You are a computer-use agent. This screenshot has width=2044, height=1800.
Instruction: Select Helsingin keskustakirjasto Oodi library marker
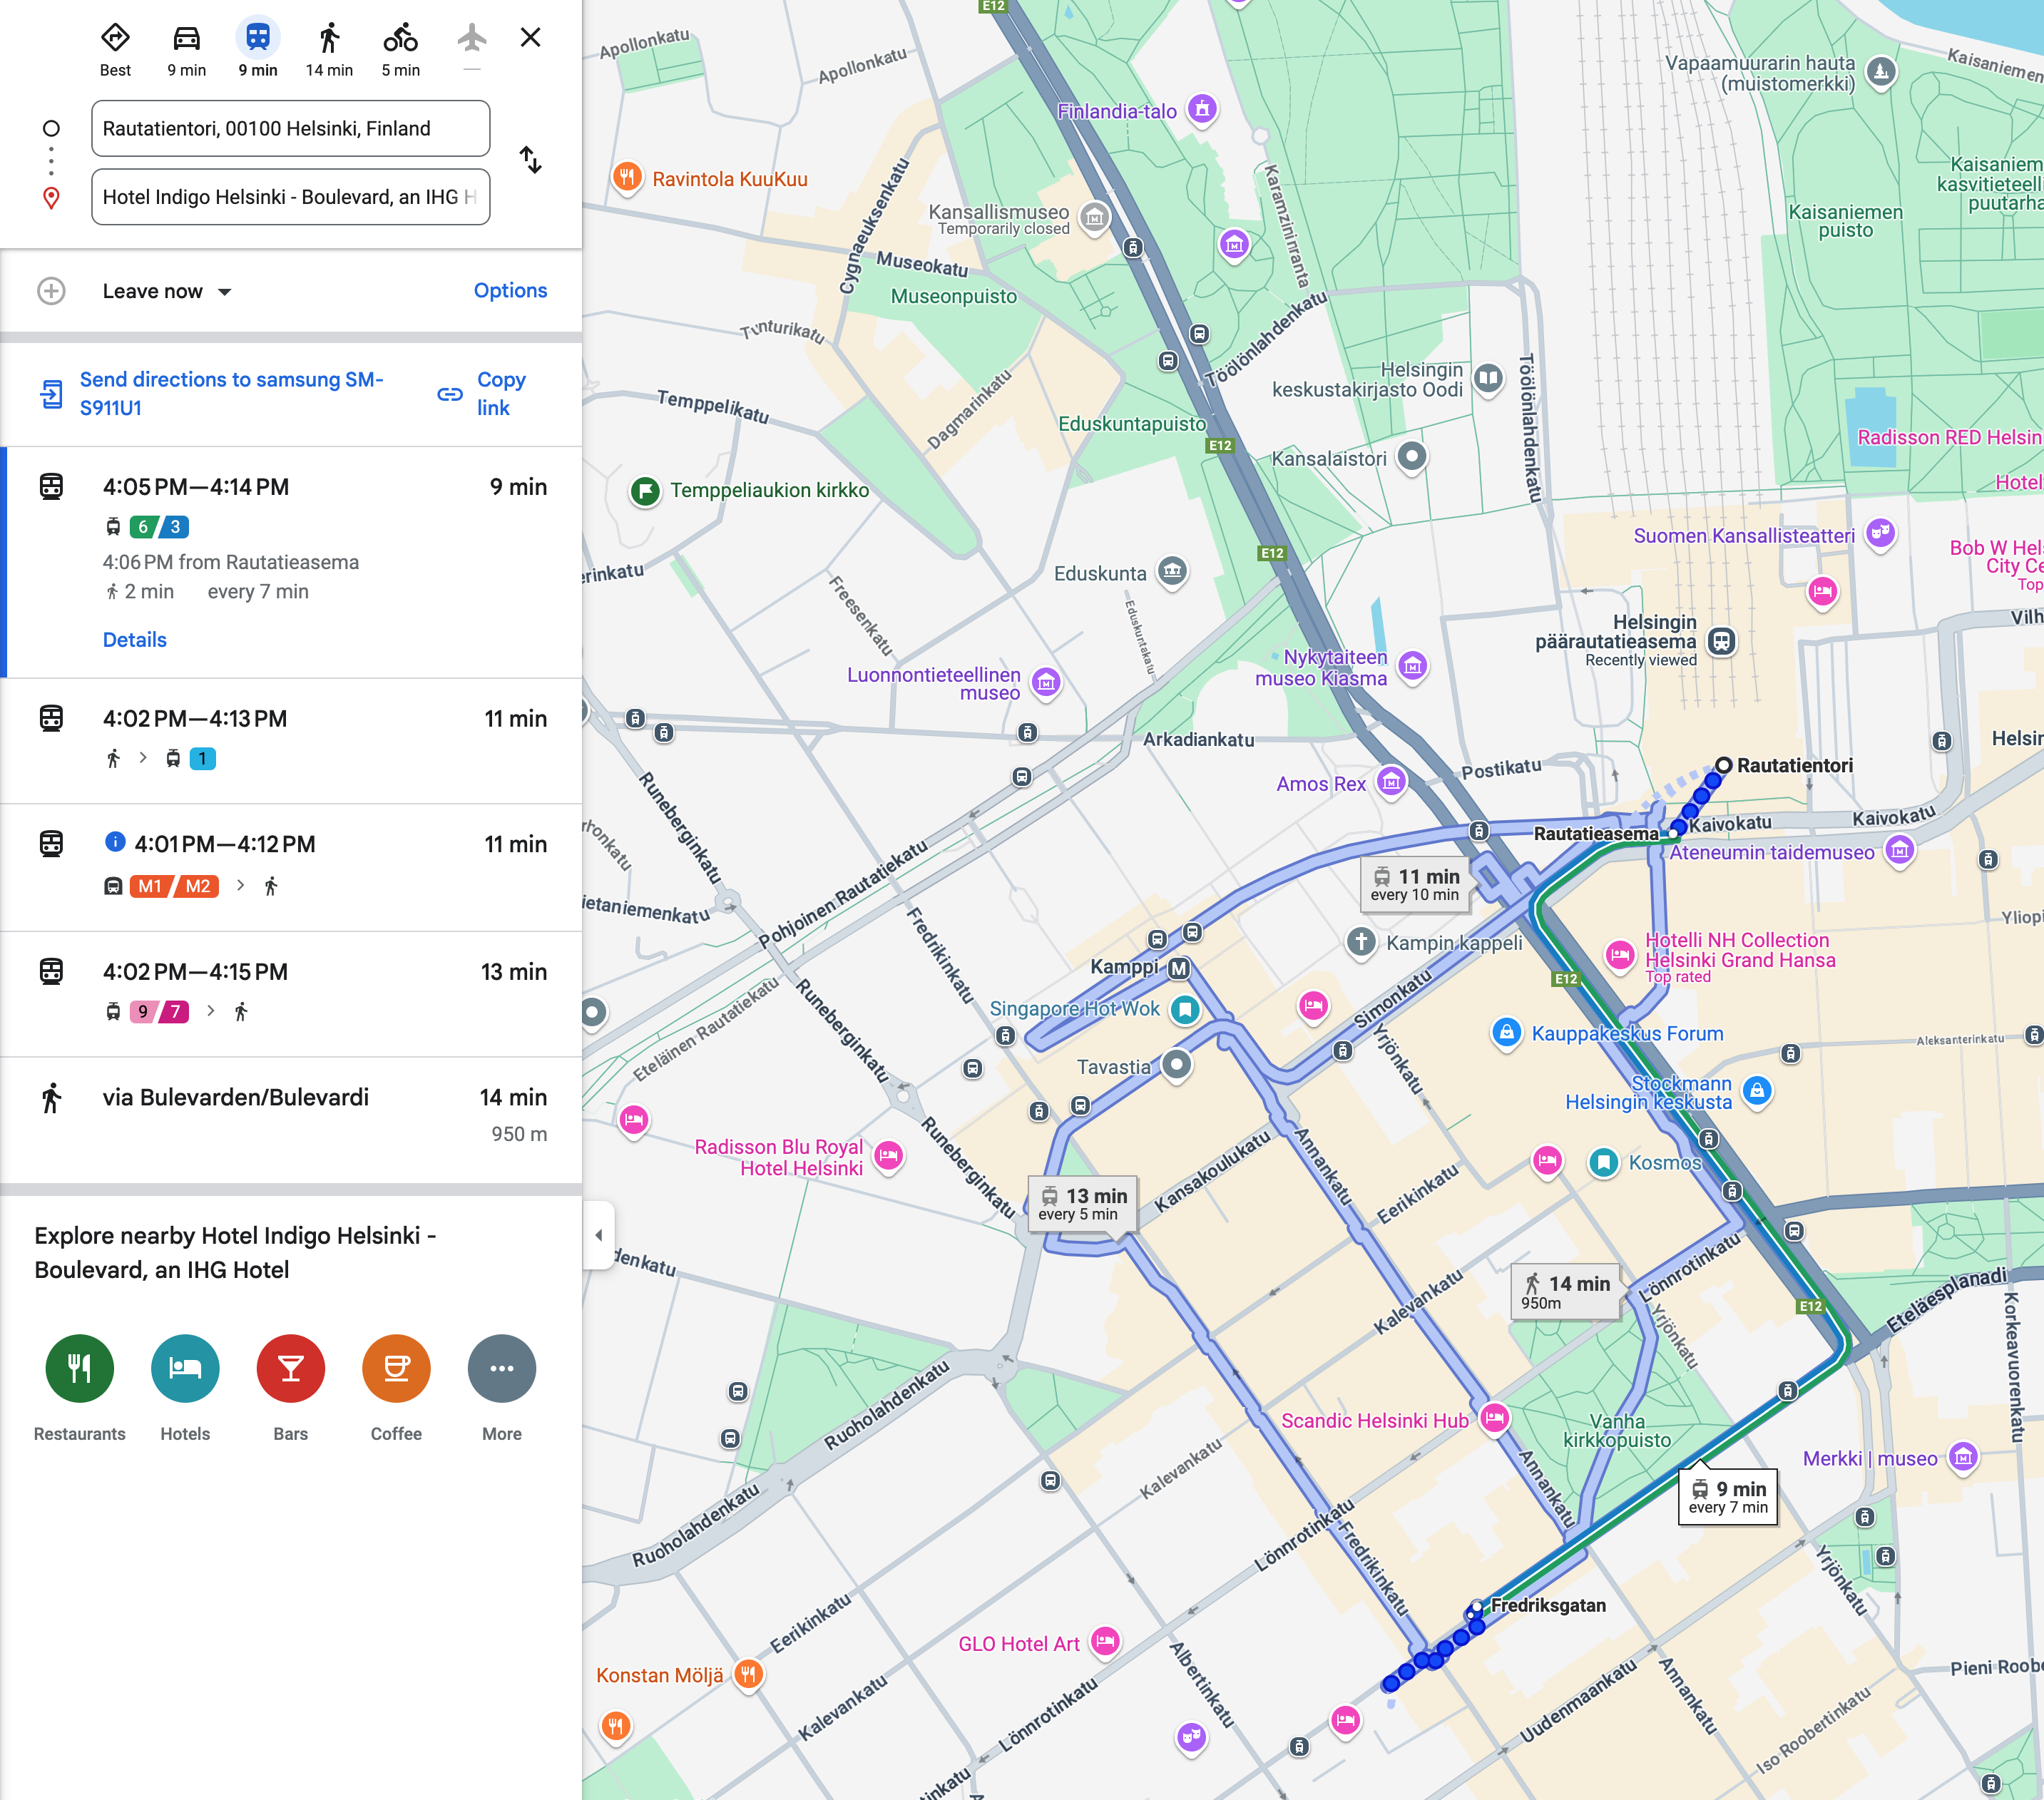point(1488,378)
